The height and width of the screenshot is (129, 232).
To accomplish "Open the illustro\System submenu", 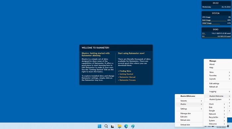I will [218, 99].
